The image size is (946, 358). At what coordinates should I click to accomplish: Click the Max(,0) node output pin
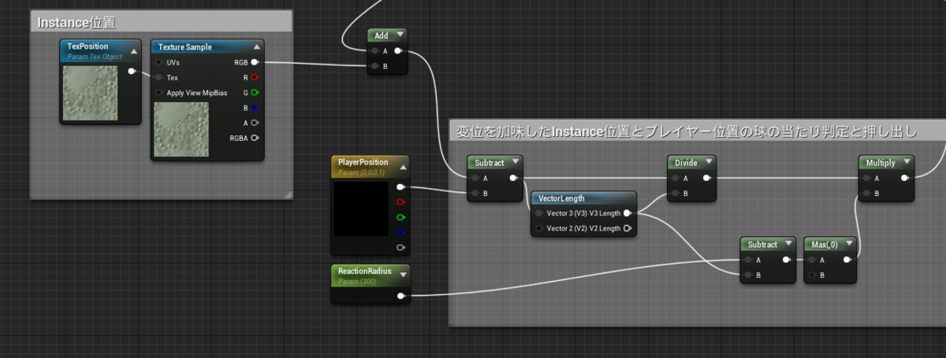[x=847, y=260]
